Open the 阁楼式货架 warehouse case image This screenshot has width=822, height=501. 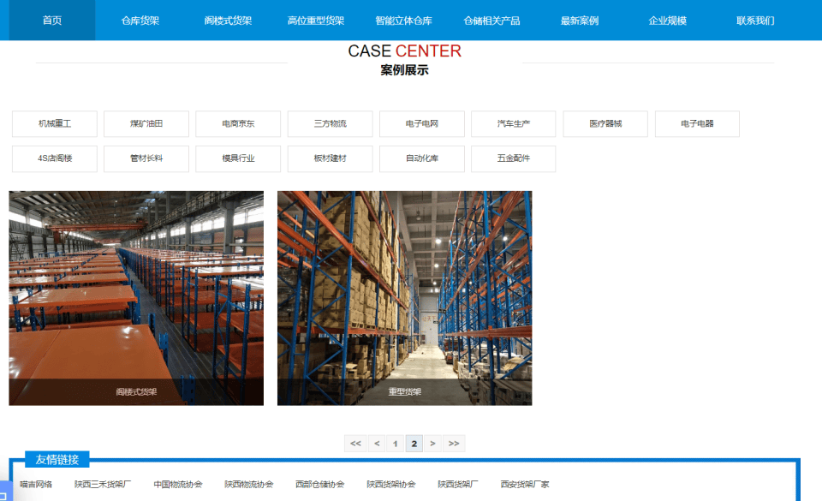[x=136, y=297]
